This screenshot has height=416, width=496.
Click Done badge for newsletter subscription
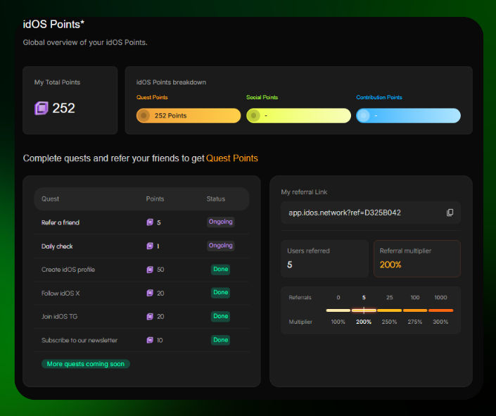point(220,340)
